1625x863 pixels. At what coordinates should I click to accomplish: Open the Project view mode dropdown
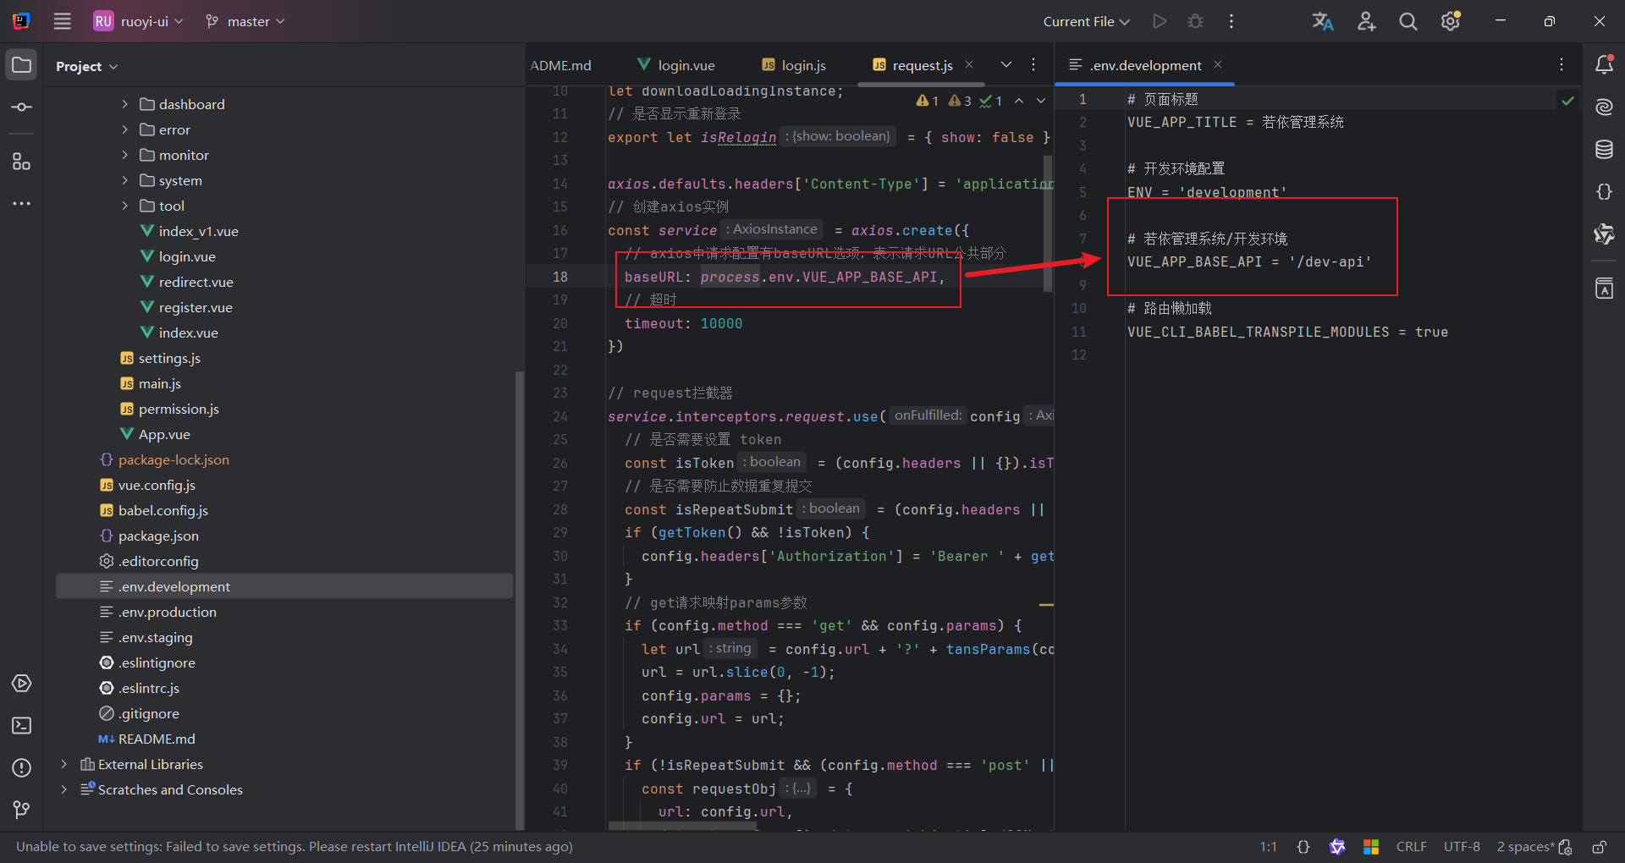[87, 66]
